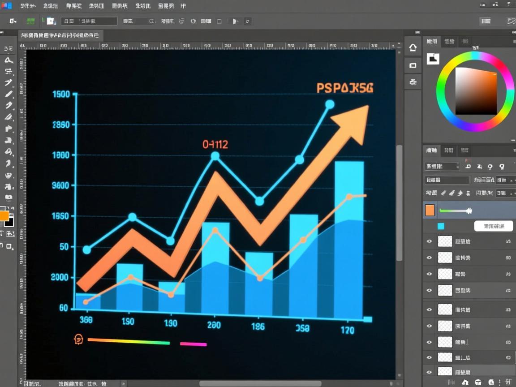The image size is (516, 387).
Task: Select the camera-shaped tool in the left toolbar
Action: pyautogui.click(x=9, y=198)
